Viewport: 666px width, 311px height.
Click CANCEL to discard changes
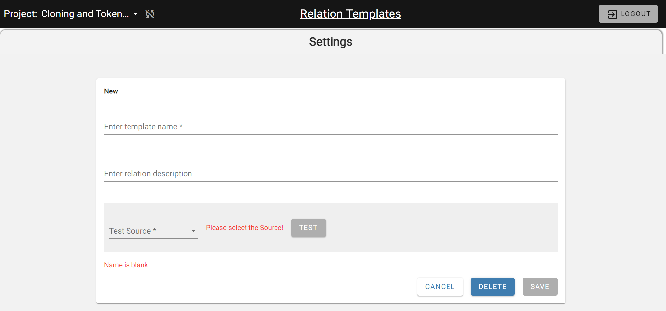(440, 287)
